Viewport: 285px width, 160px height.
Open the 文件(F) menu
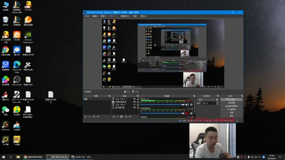(x=87, y=16)
